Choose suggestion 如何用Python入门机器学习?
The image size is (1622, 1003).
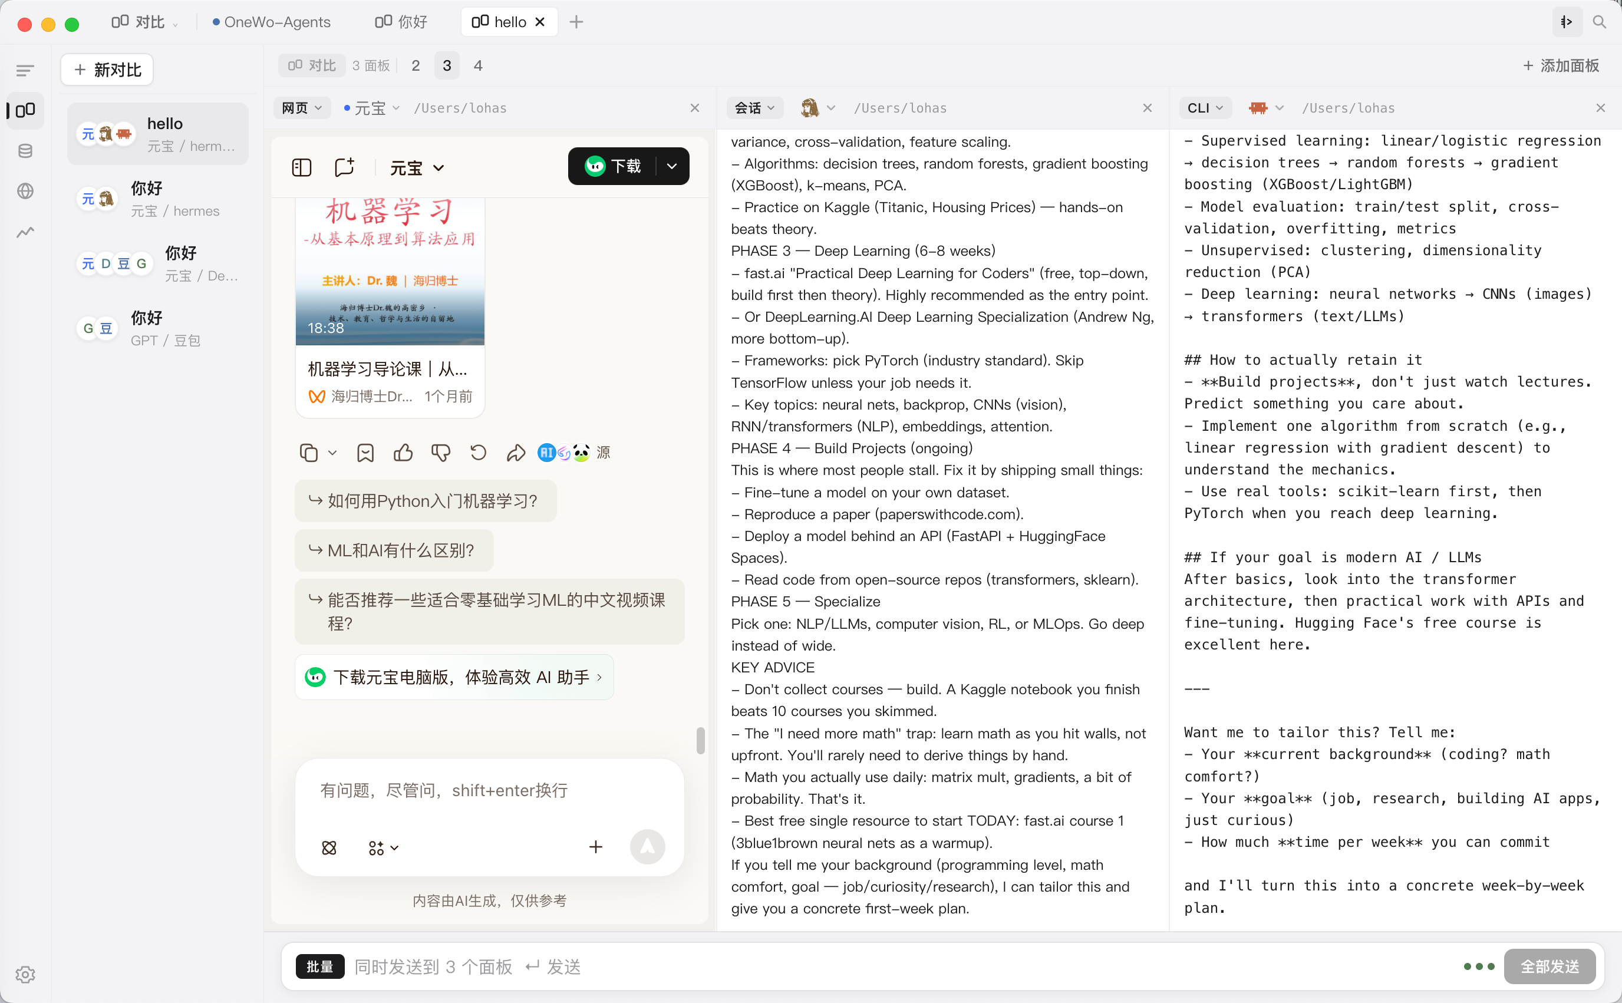pos(425,501)
